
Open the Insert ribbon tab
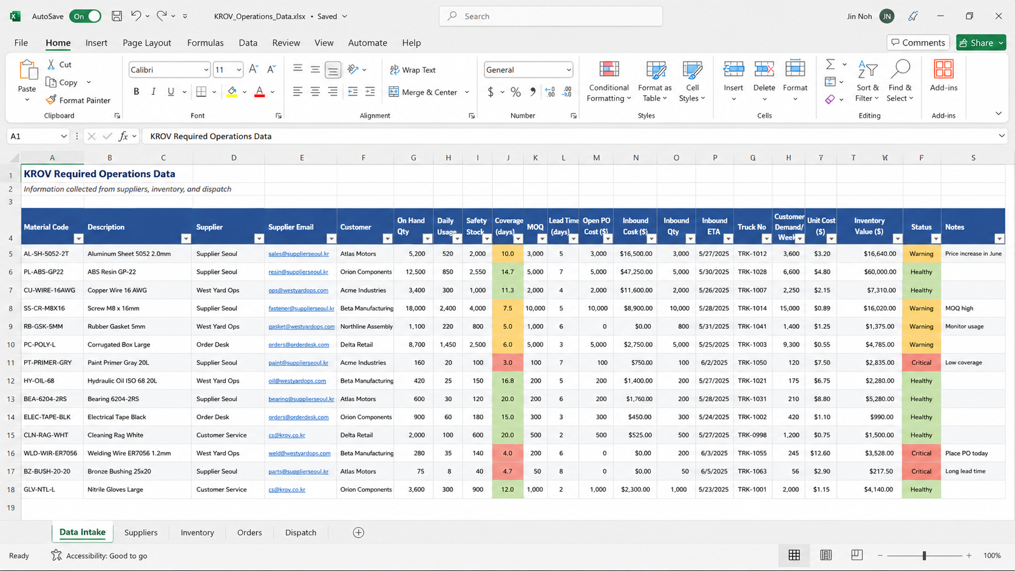pos(97,42)
